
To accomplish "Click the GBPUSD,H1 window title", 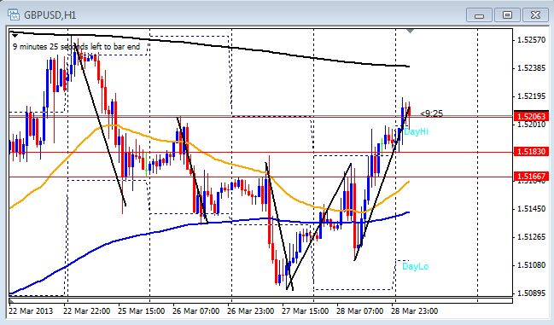I will pos(50,15).
